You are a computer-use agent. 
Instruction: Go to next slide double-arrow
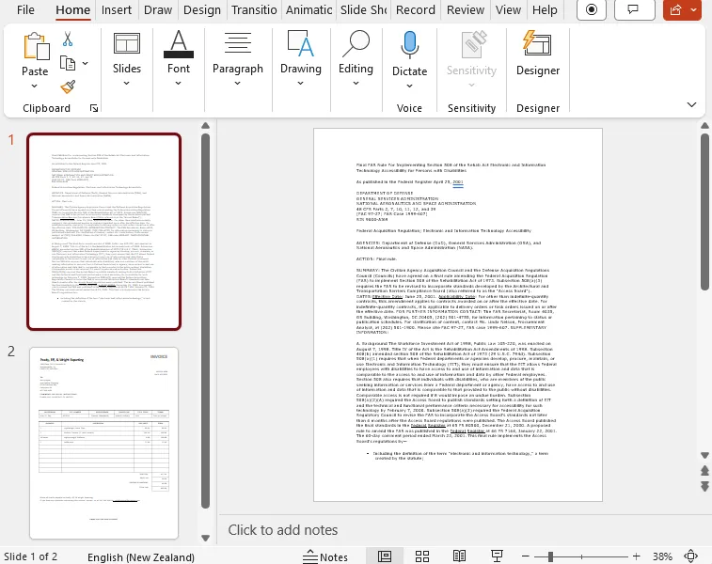pos(704,486)
